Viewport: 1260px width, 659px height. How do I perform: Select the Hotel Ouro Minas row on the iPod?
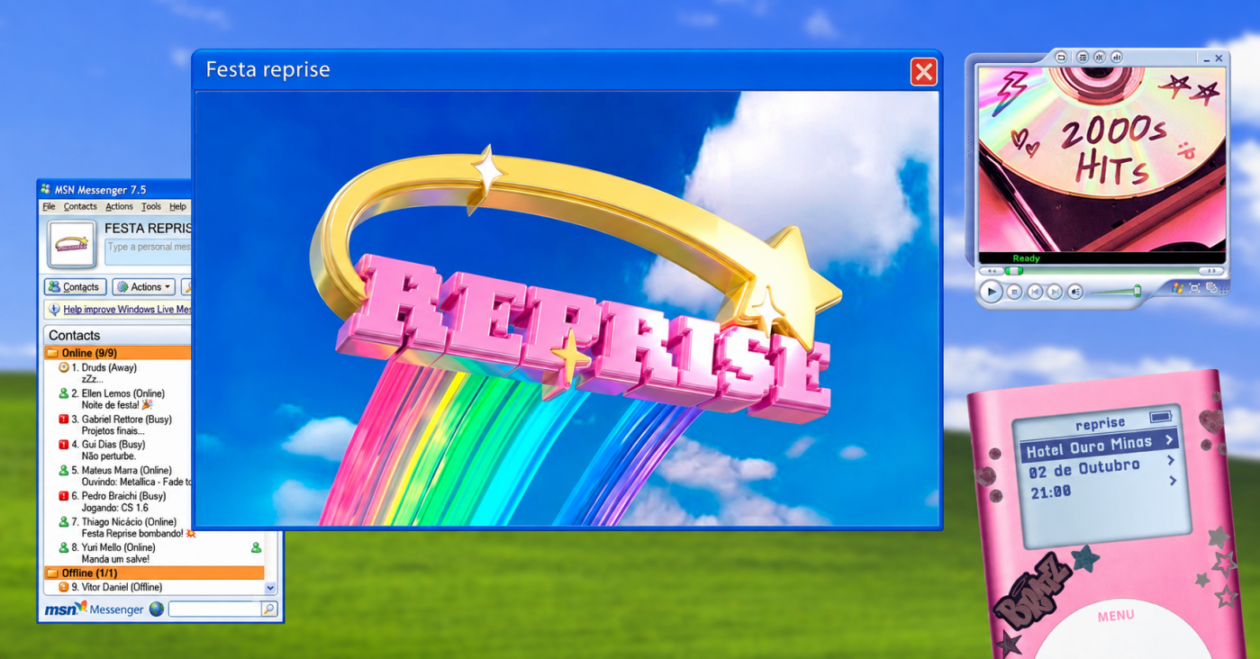pos(1100,446)
